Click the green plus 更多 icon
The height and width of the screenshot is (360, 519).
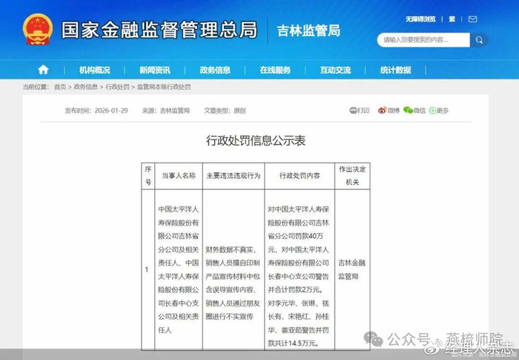coord(432,111)
